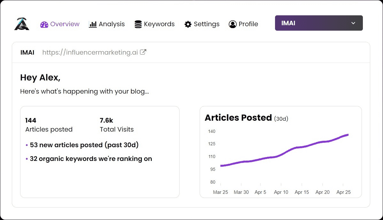This screenshot has height=220, width=383.
Task: Open the IMAI label inside the dropdown
Action: tap(288, 23)
